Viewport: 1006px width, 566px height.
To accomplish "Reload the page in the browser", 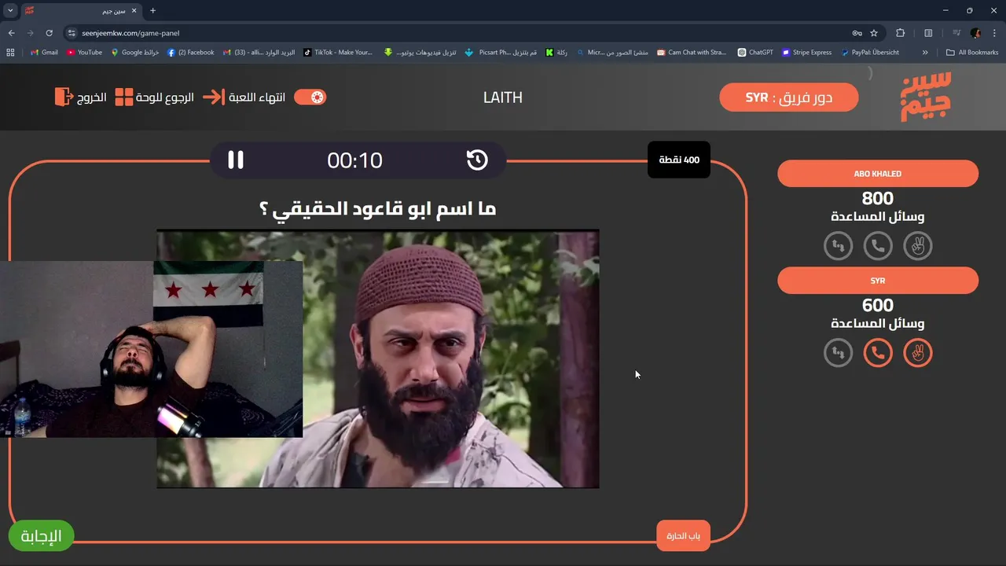I will tap(49, 33).
